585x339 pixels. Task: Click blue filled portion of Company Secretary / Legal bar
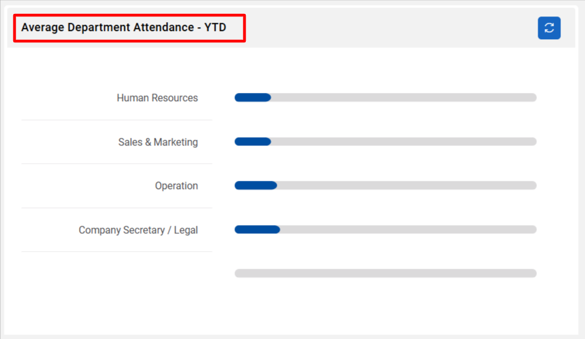[x=257, y=229]
